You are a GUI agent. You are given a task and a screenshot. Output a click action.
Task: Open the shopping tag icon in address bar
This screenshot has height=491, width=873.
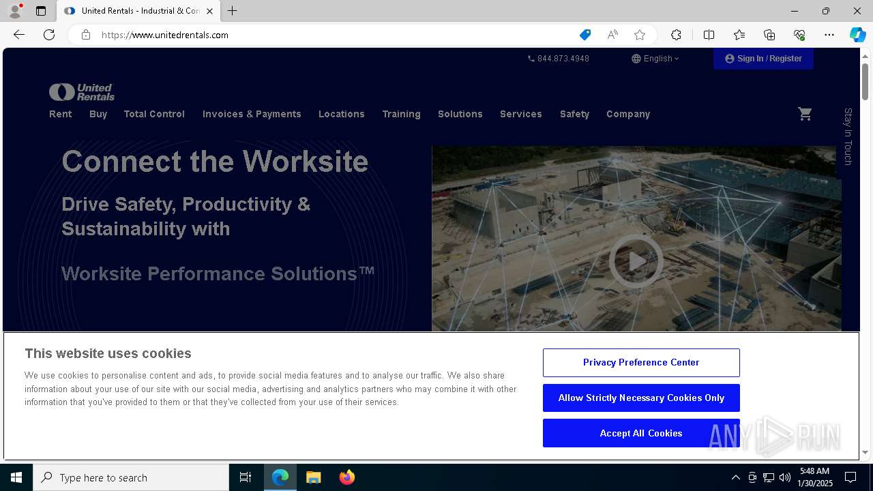coord(585,35)
